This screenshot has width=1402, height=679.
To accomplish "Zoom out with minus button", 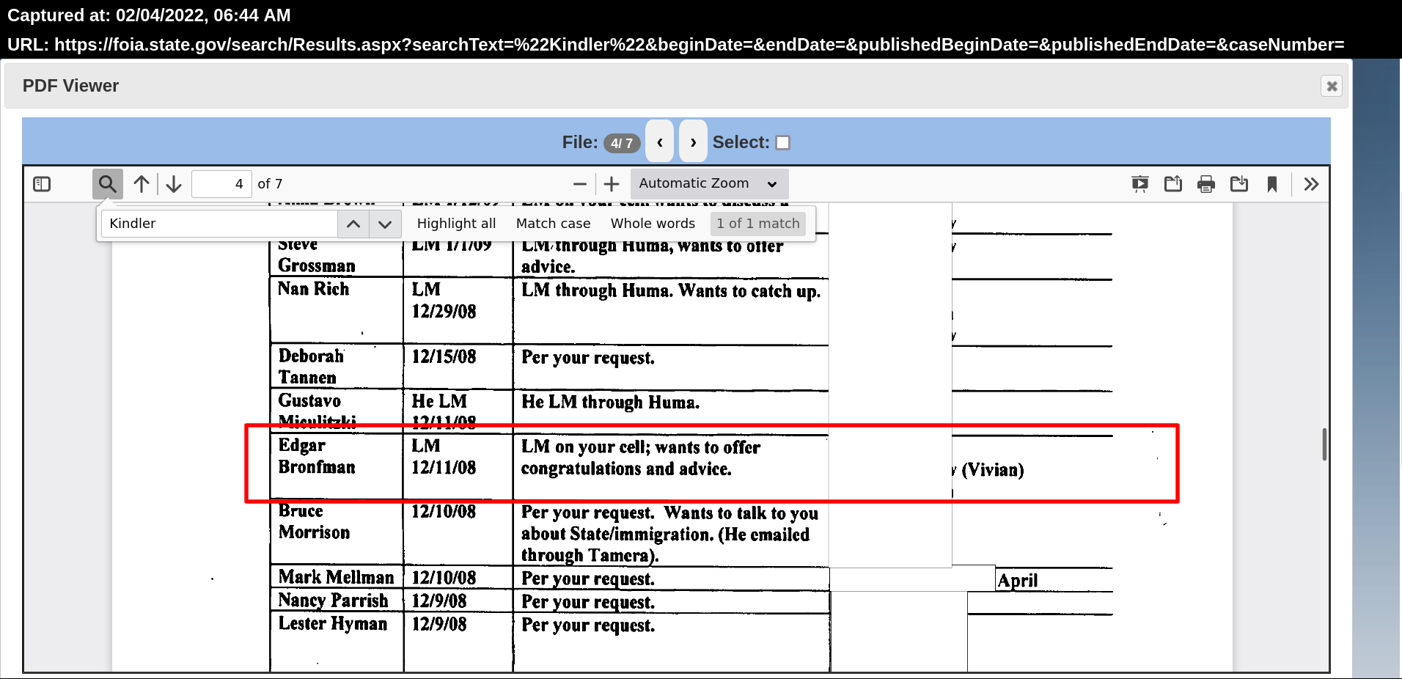I will pyautogui.click(x=580, y=184).
